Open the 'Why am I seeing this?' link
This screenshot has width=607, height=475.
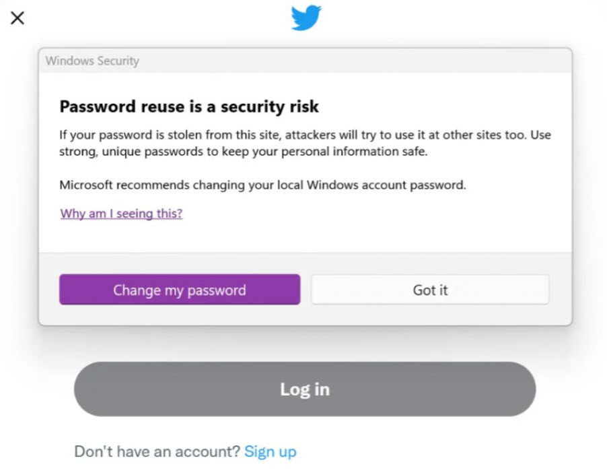121,214
